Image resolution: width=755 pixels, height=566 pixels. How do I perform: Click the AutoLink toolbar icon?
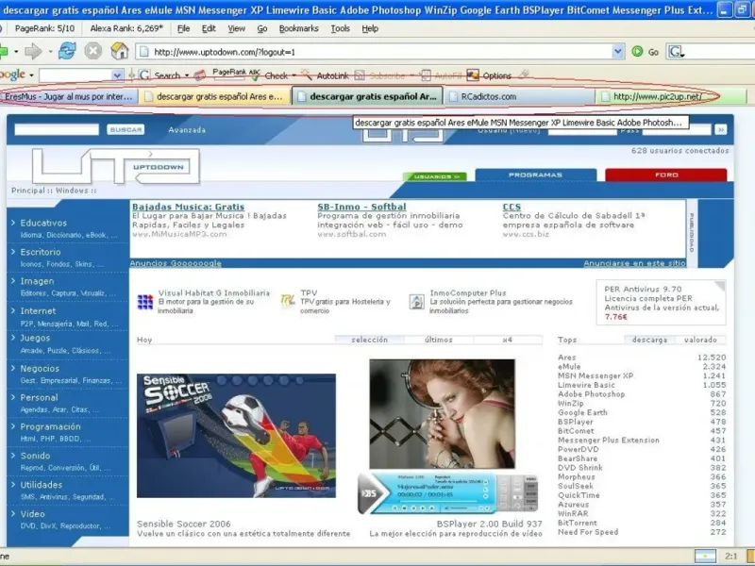[x=306, y=75]
